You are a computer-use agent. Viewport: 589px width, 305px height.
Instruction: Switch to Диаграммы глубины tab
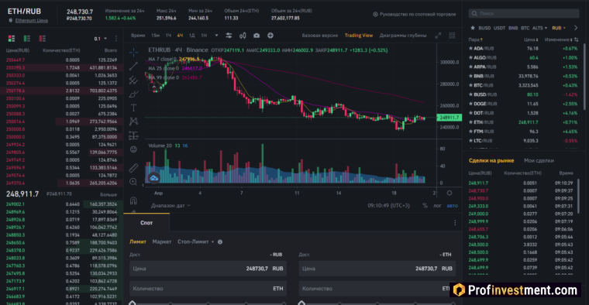(403, 36)
